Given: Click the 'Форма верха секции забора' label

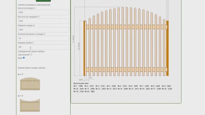Looking at the screenshot, I should click(32, 68).
